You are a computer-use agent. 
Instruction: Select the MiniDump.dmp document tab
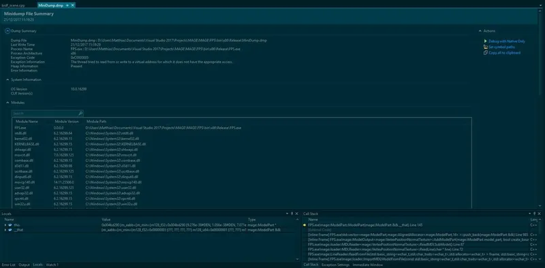50,5
